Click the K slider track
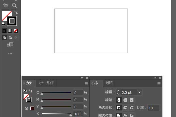Viewport: 176px width, 117px height. (56, 114)
